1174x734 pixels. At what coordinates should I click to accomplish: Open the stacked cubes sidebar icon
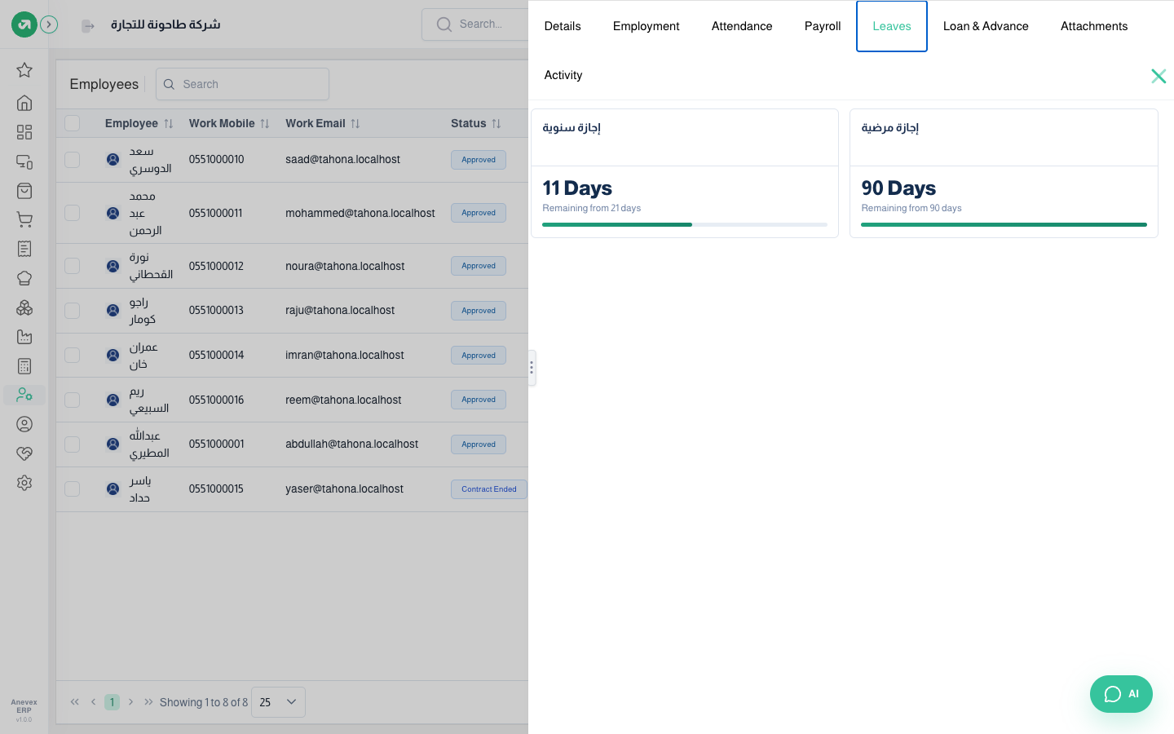click(x=24, y=307)
